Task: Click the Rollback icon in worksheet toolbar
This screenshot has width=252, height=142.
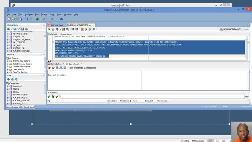Action: click(77, 29)
